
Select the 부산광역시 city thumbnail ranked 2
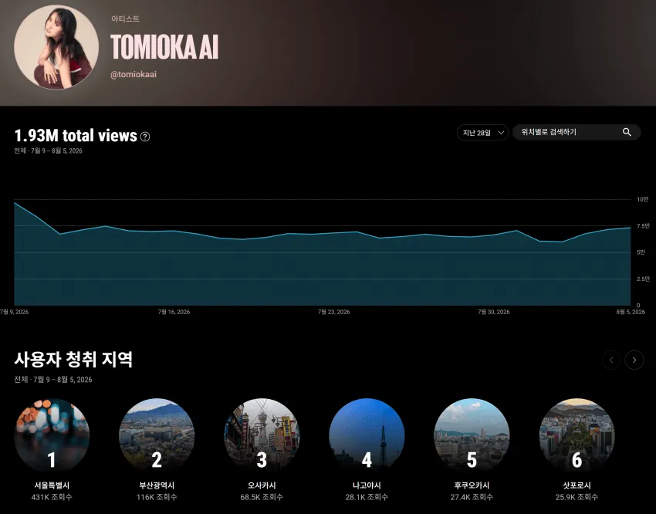click(x=157, y=435)
